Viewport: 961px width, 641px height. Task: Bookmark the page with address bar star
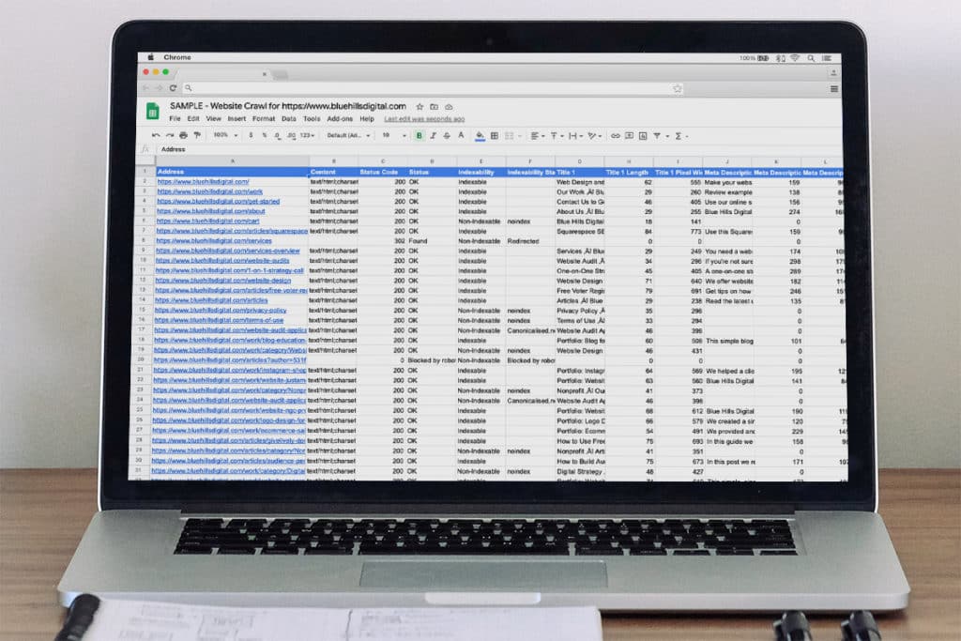[x=678, y=88]
